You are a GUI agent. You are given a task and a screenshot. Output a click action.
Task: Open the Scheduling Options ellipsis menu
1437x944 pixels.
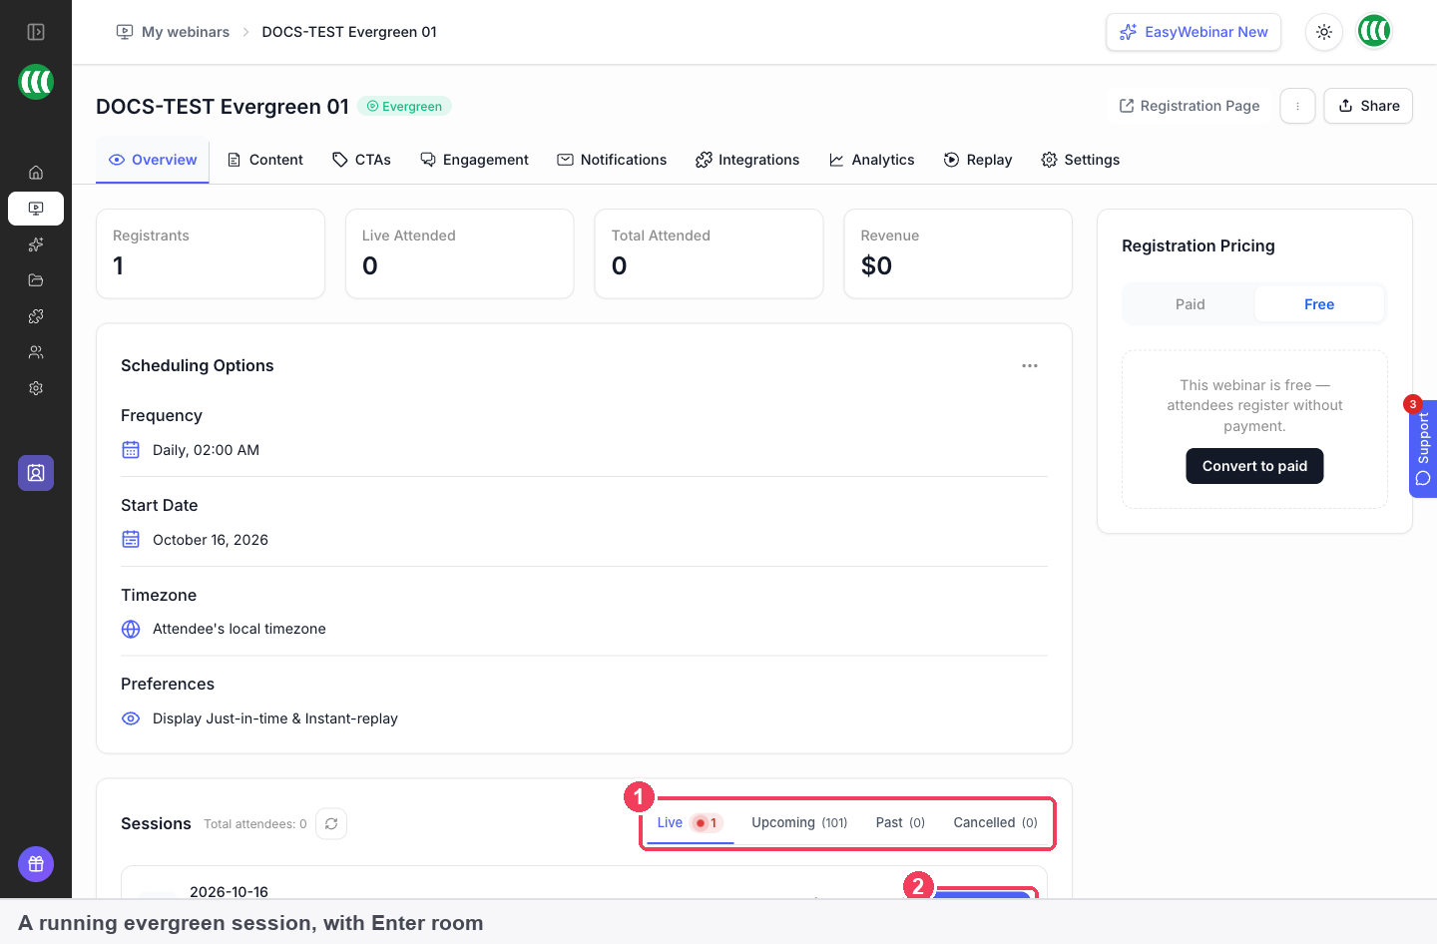pyautogui.click(x=1030, y=366)
